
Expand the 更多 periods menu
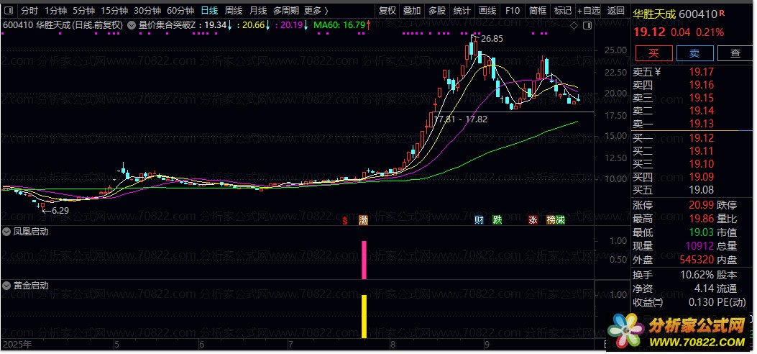(316, 10)
